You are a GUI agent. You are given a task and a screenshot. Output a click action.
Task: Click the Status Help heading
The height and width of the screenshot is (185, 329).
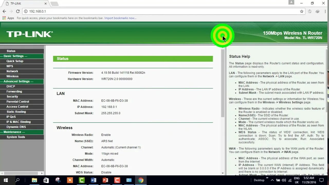point(240,57)
